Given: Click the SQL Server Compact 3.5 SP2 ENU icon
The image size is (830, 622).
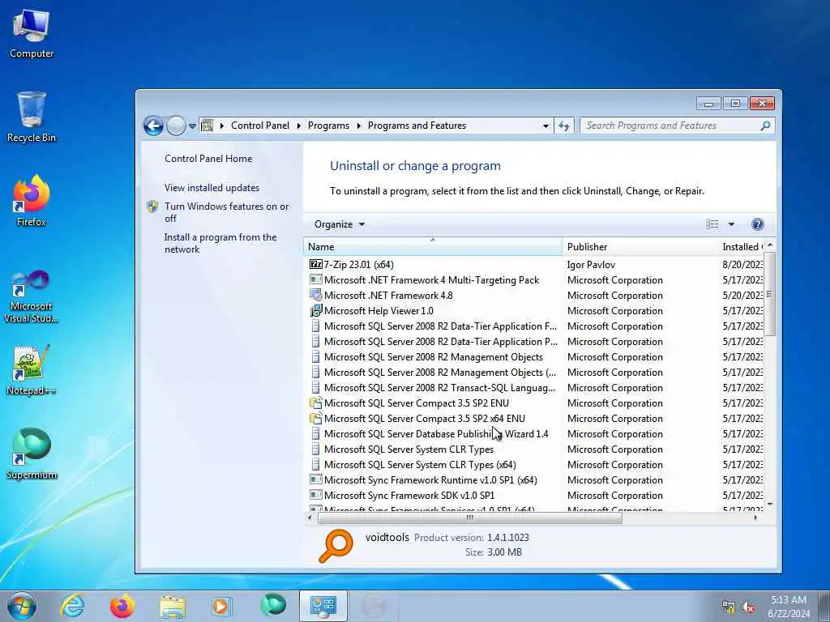Looking at the screenshot, I should coord(315,403).
